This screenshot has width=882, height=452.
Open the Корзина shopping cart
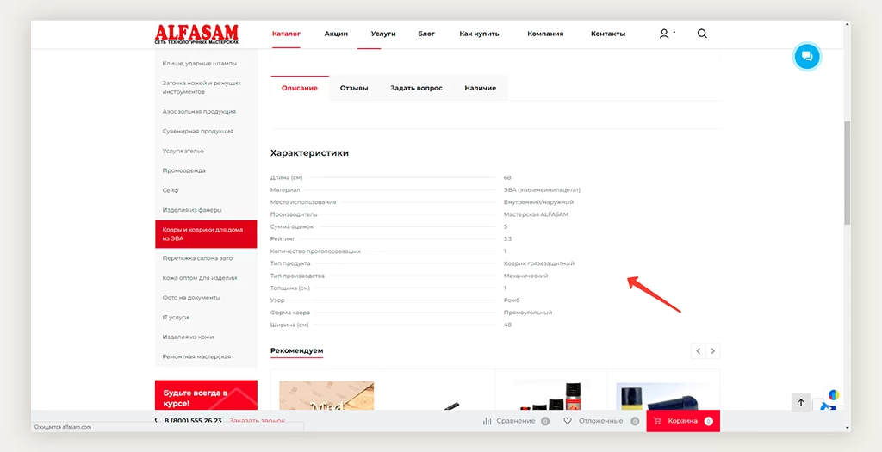coord(682,421)
